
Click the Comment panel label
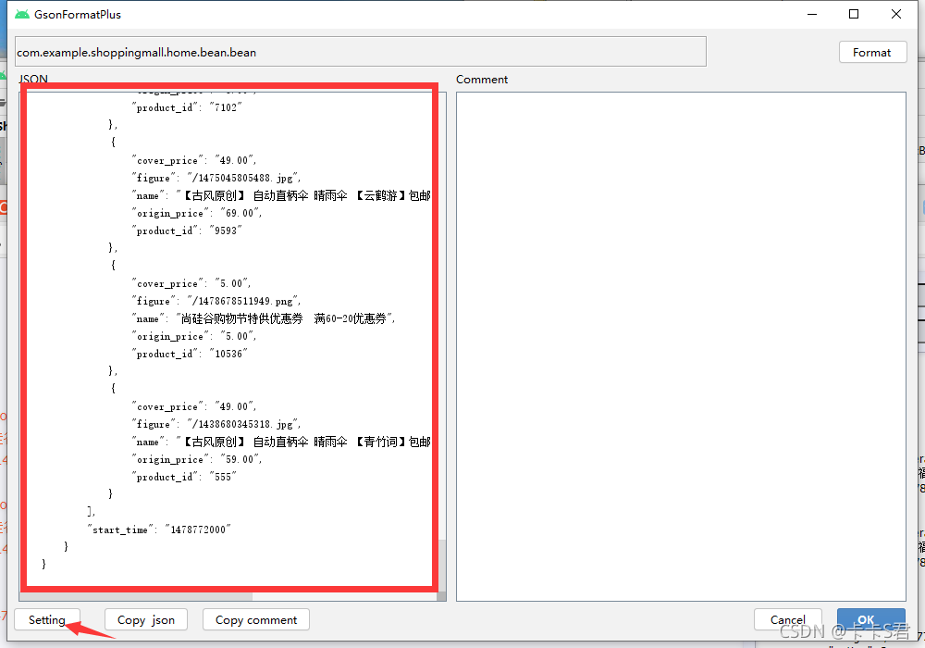pos(481,80)
